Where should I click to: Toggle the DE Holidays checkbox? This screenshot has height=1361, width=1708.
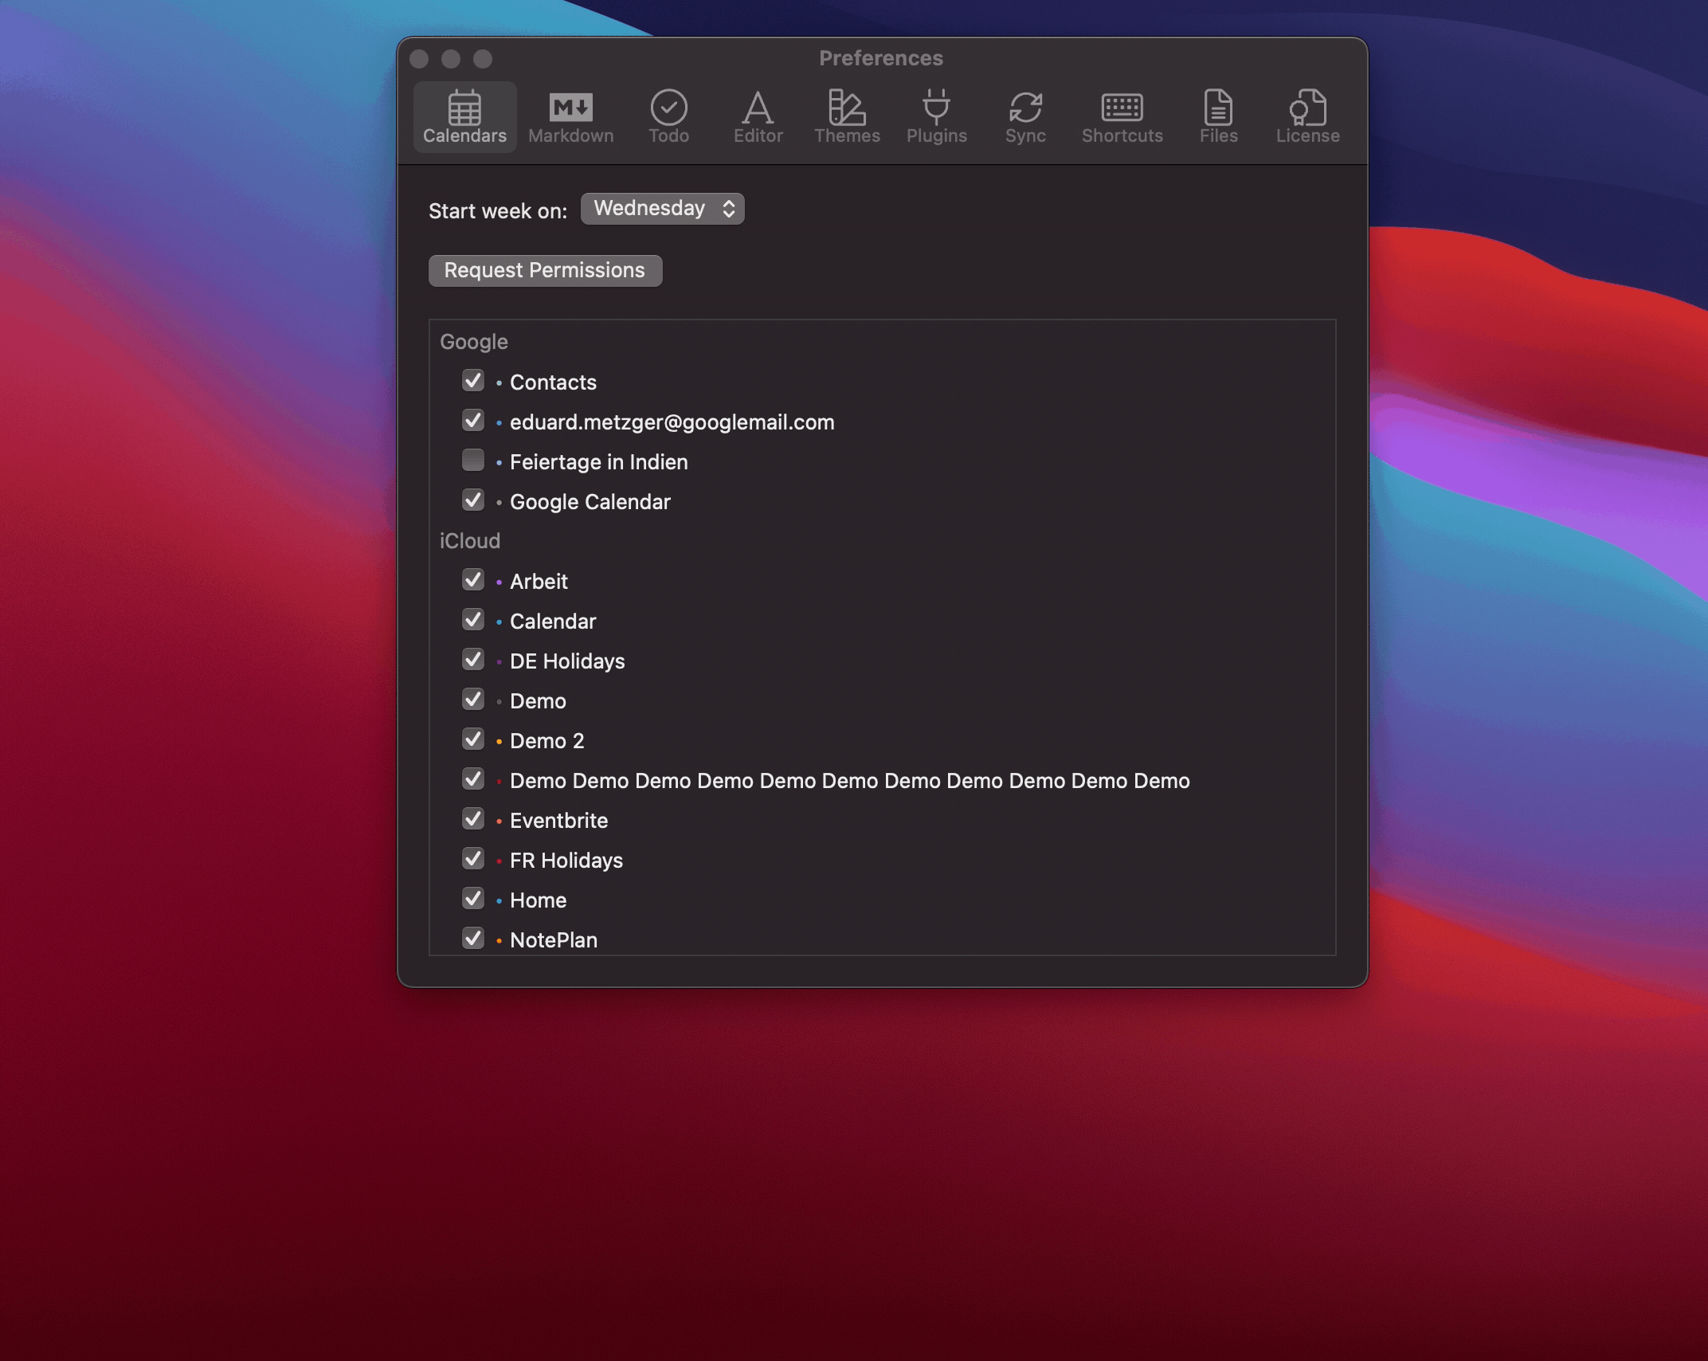pyautogui.click(x=473, y=660)
